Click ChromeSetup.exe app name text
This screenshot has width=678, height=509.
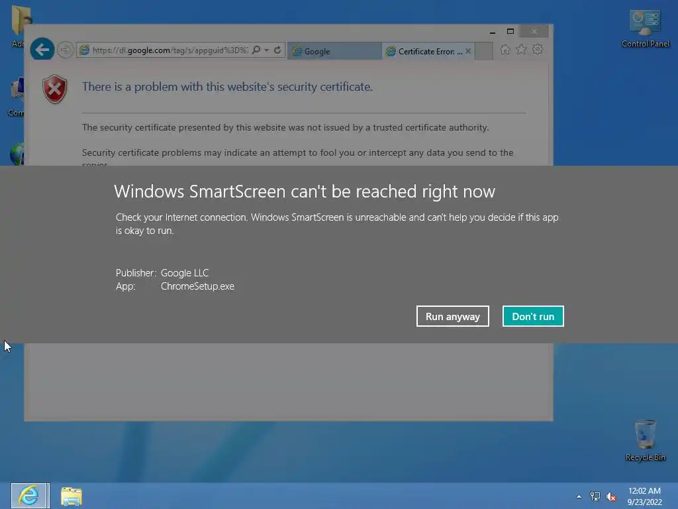(x=197, y=286)
